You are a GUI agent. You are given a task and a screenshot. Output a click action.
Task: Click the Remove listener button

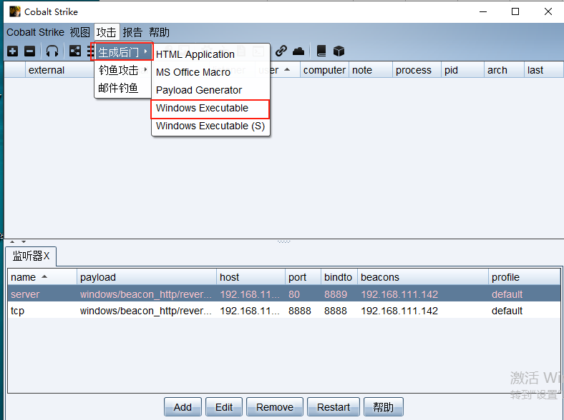(x=275, y=407)
